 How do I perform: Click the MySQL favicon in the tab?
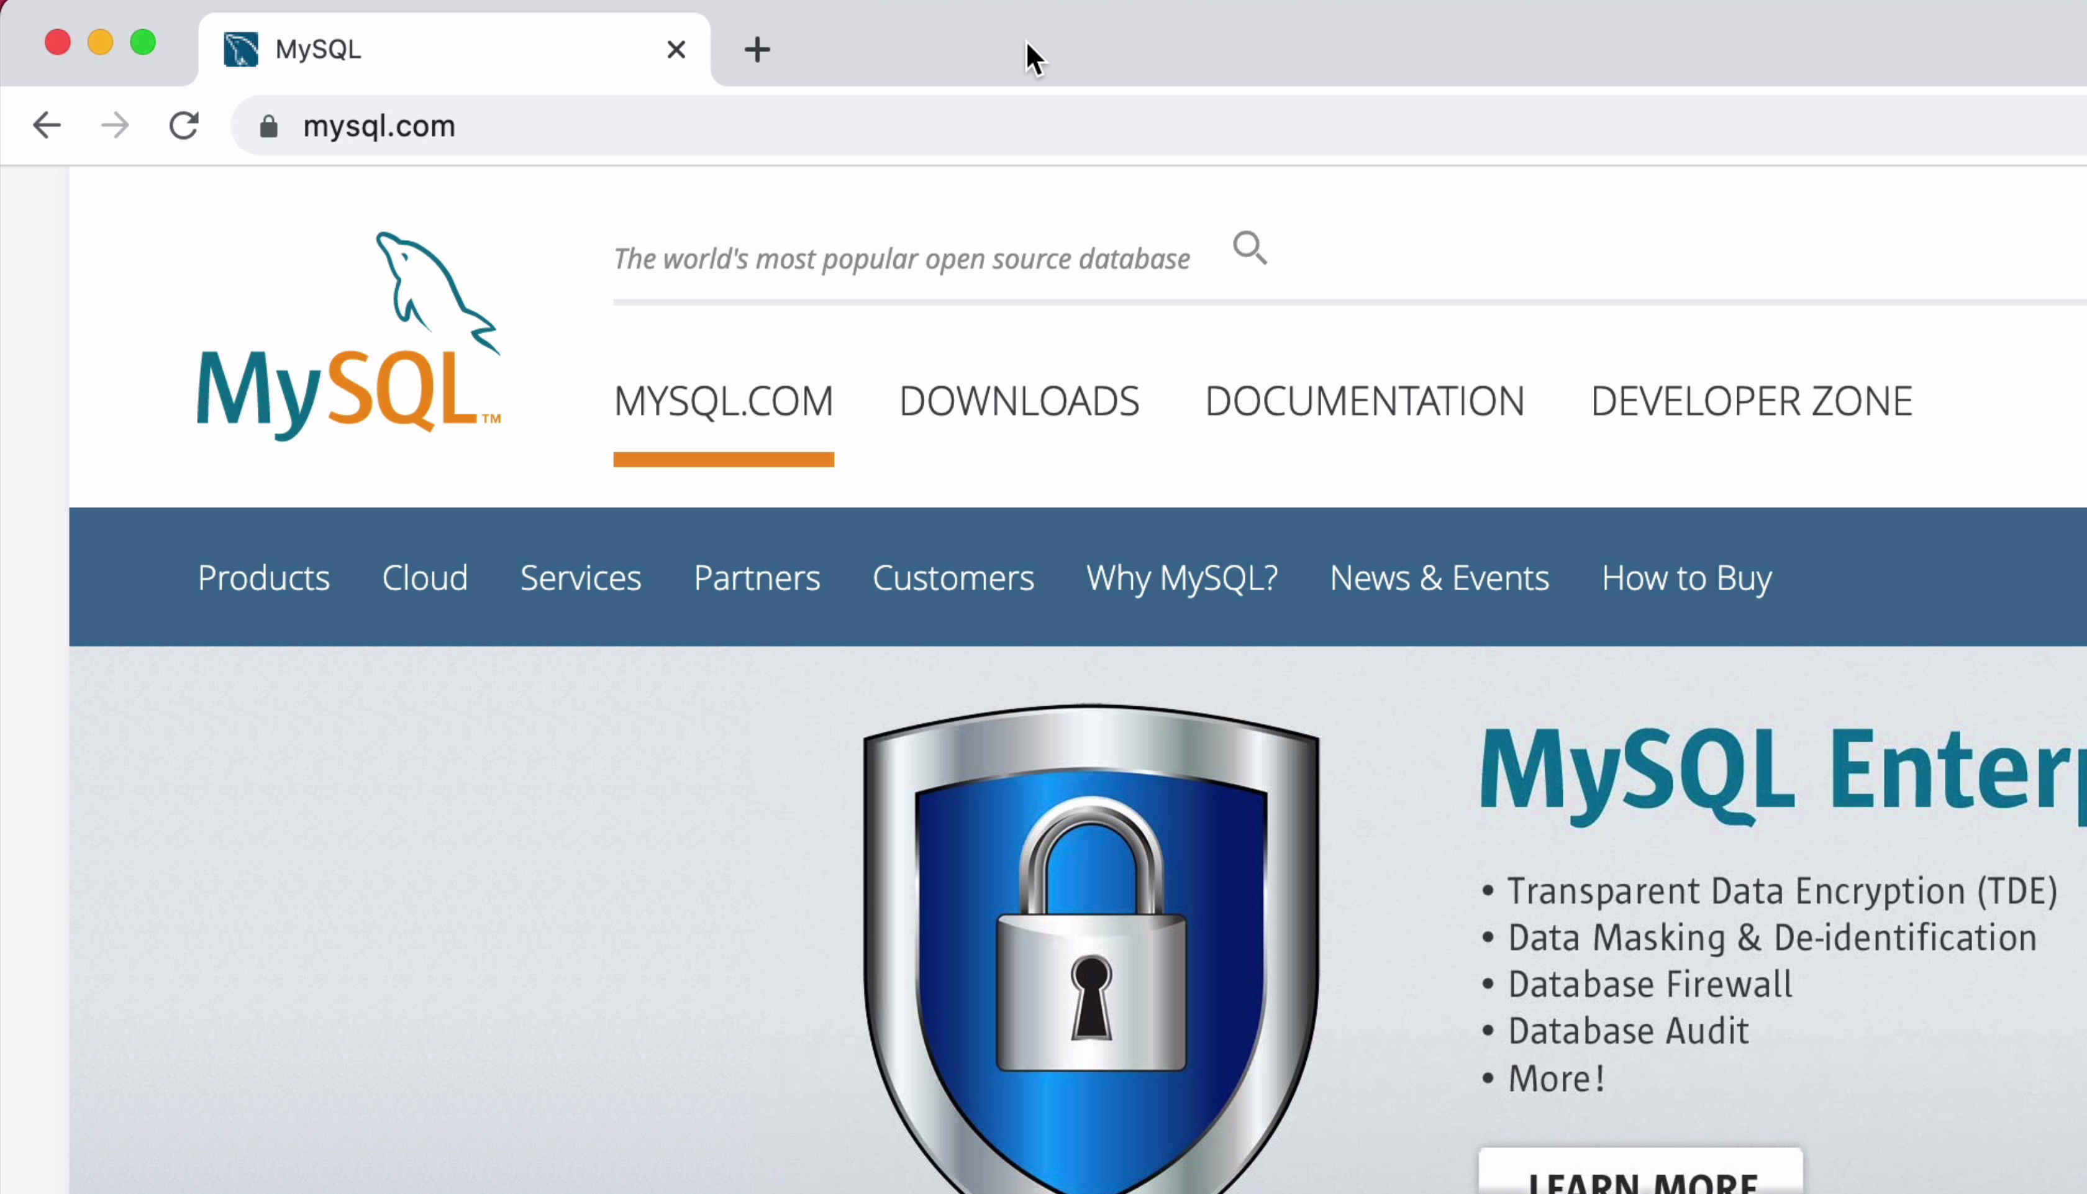(241, 50)
